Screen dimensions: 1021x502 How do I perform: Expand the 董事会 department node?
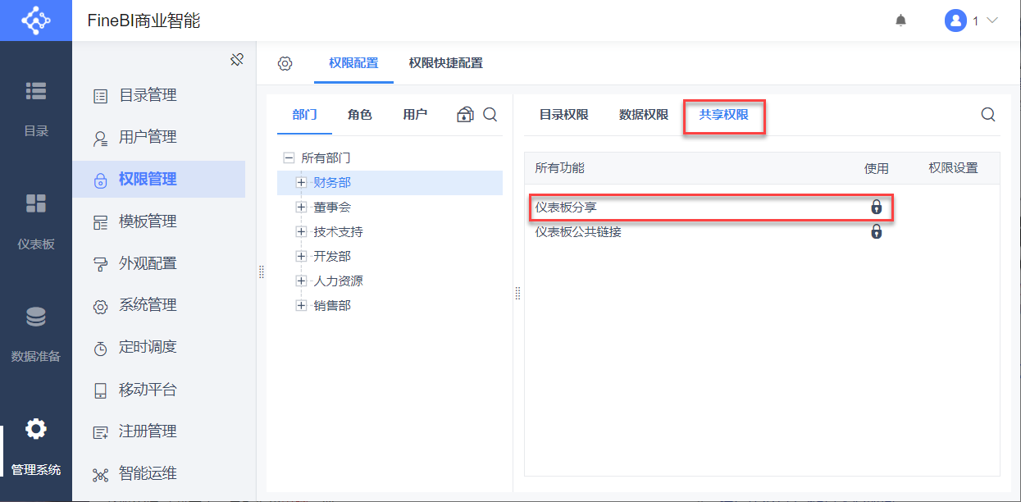301,208
